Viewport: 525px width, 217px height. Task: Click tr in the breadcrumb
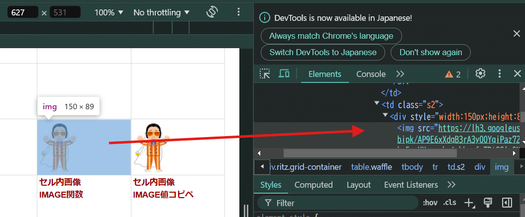435,167
